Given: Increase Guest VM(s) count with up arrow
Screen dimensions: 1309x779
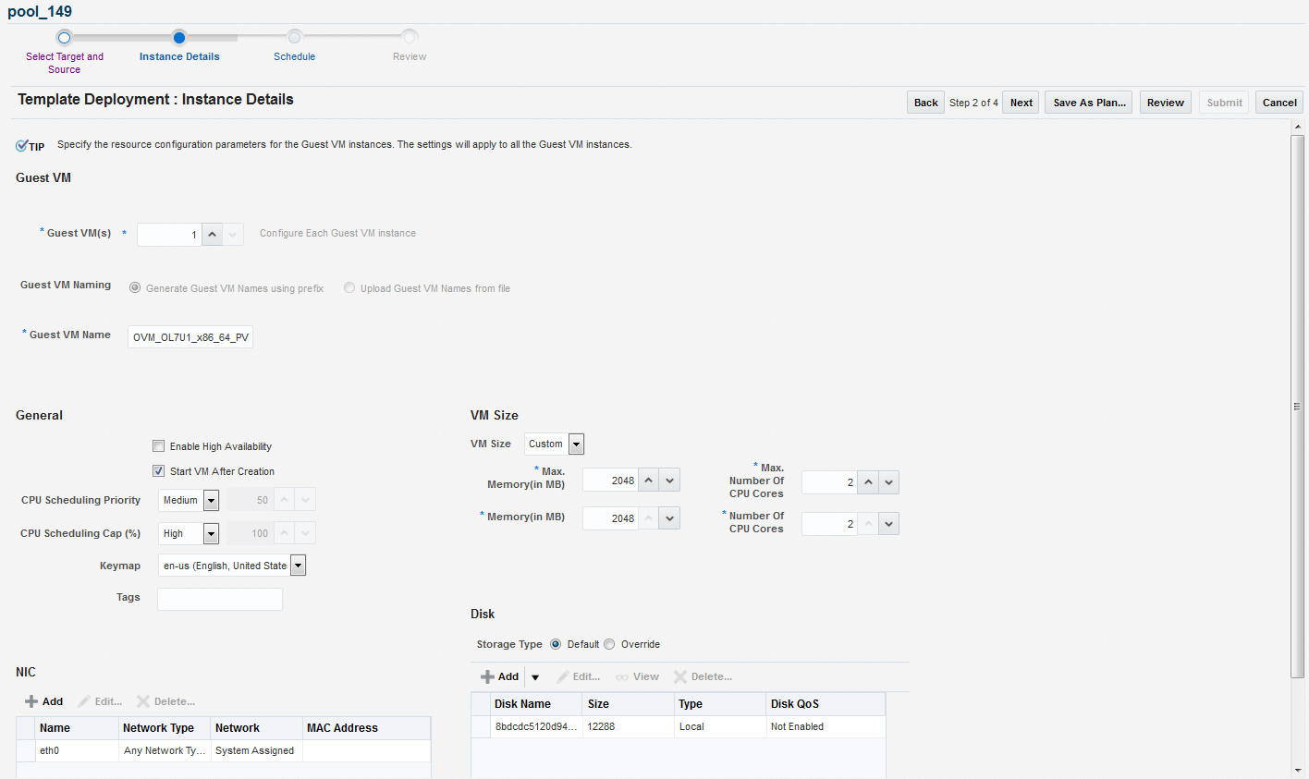Looking at the screenshot, I should (213, 234).
